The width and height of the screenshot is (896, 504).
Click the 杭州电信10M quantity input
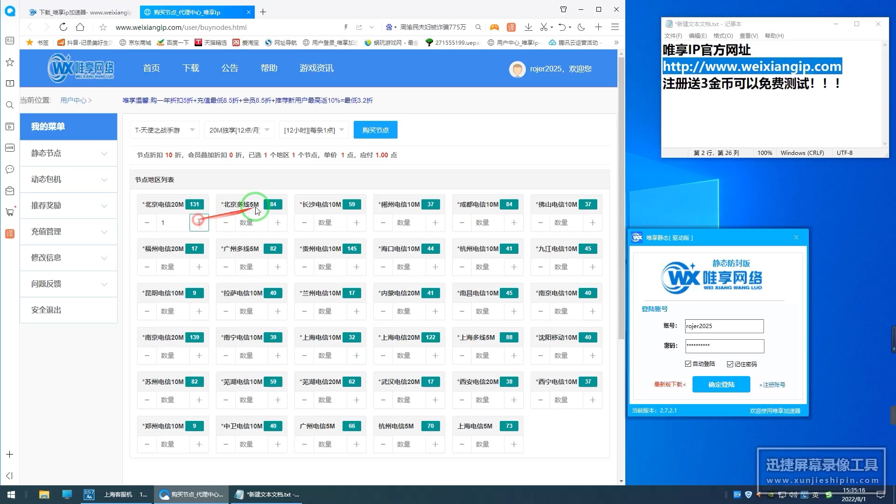[488, 267]
